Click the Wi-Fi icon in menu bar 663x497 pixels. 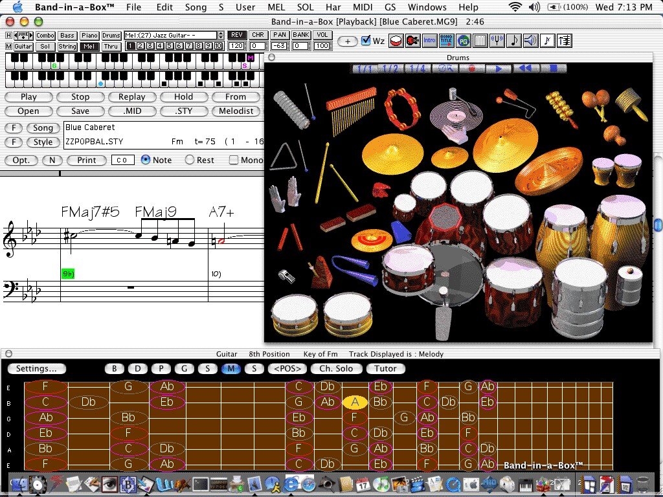click(515, 7)
